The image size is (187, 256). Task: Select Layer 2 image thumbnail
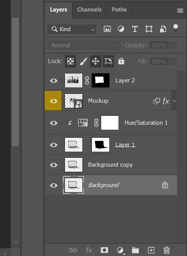[x=73, y=80]
